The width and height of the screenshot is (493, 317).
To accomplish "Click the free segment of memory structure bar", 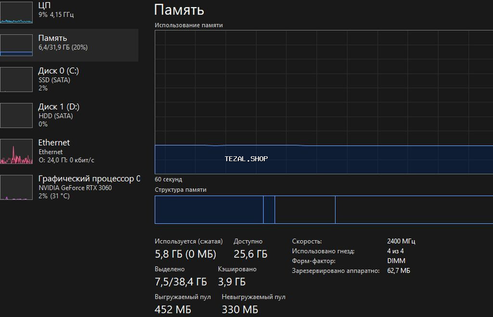I will 413,210.
